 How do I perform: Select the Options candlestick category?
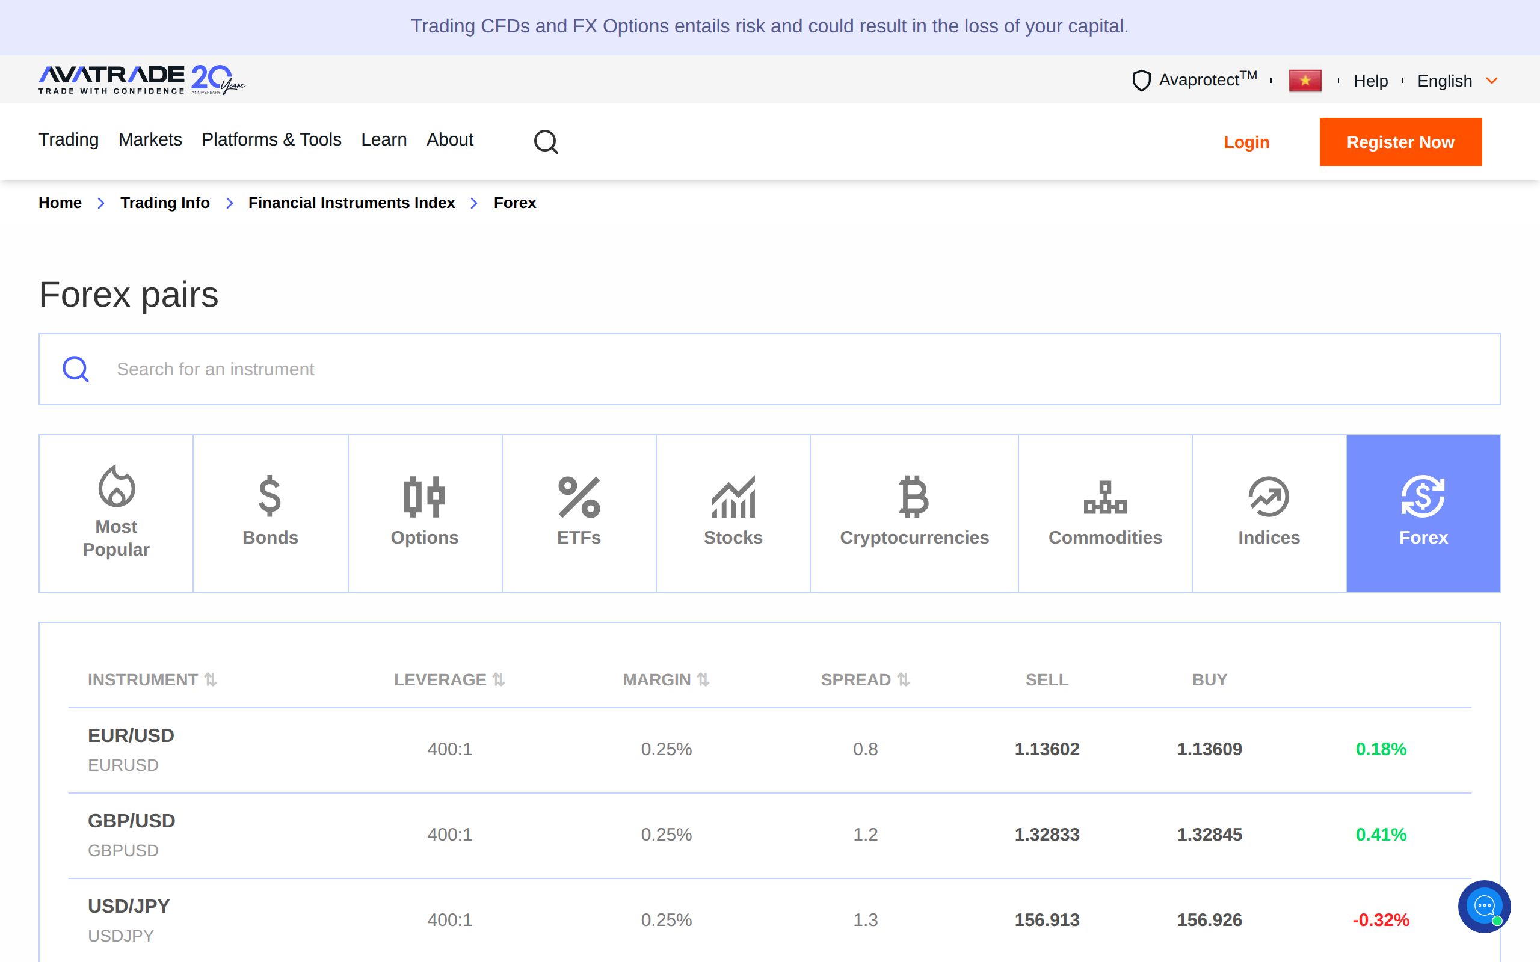(x=425, y=513)
